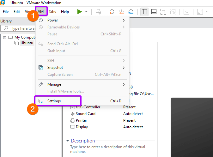Click the Unity mode toolbar icon
This screenshot has height=157, width=213.
(173, 12)
